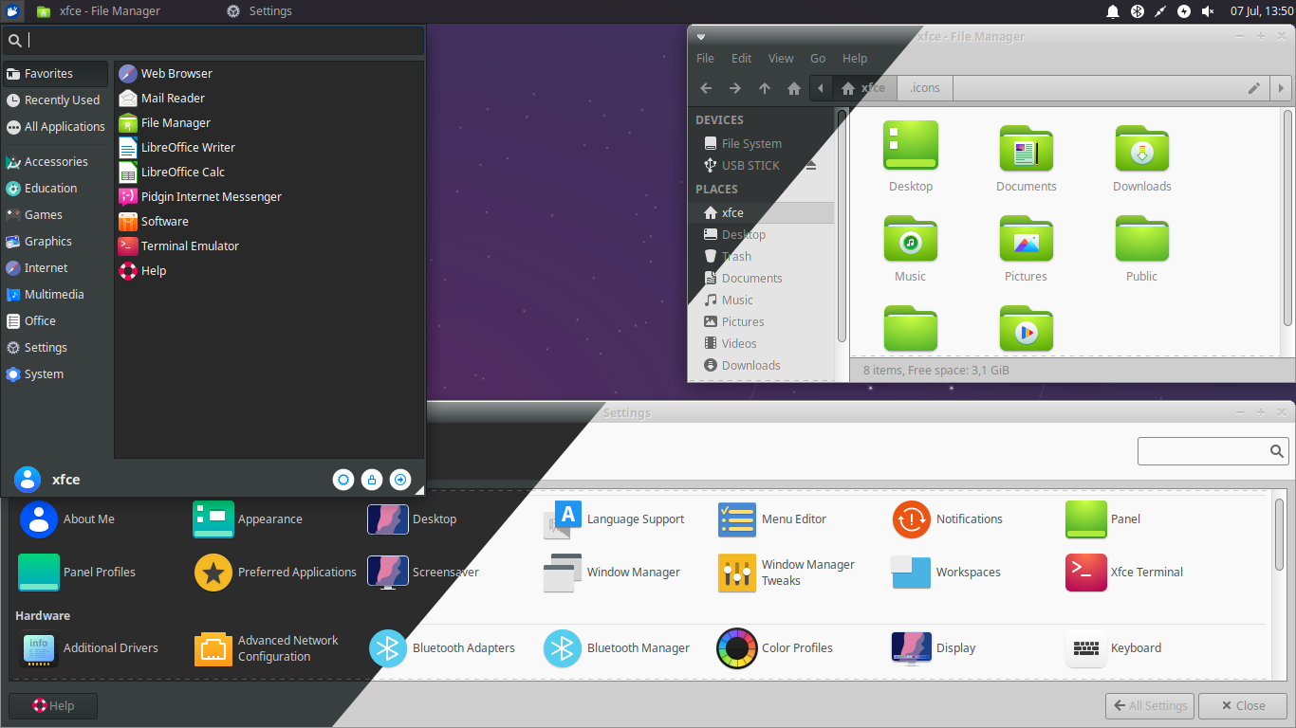Open Advanced Network Configuration
The image size is (1296, 728).
tap(267, 648)
